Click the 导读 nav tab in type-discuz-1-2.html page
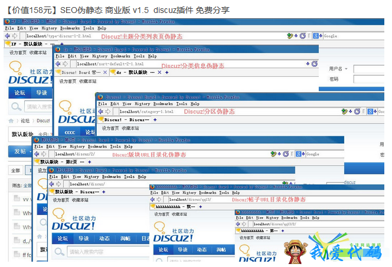The height and width of the screenshot is (267, 392). (41, 93)
